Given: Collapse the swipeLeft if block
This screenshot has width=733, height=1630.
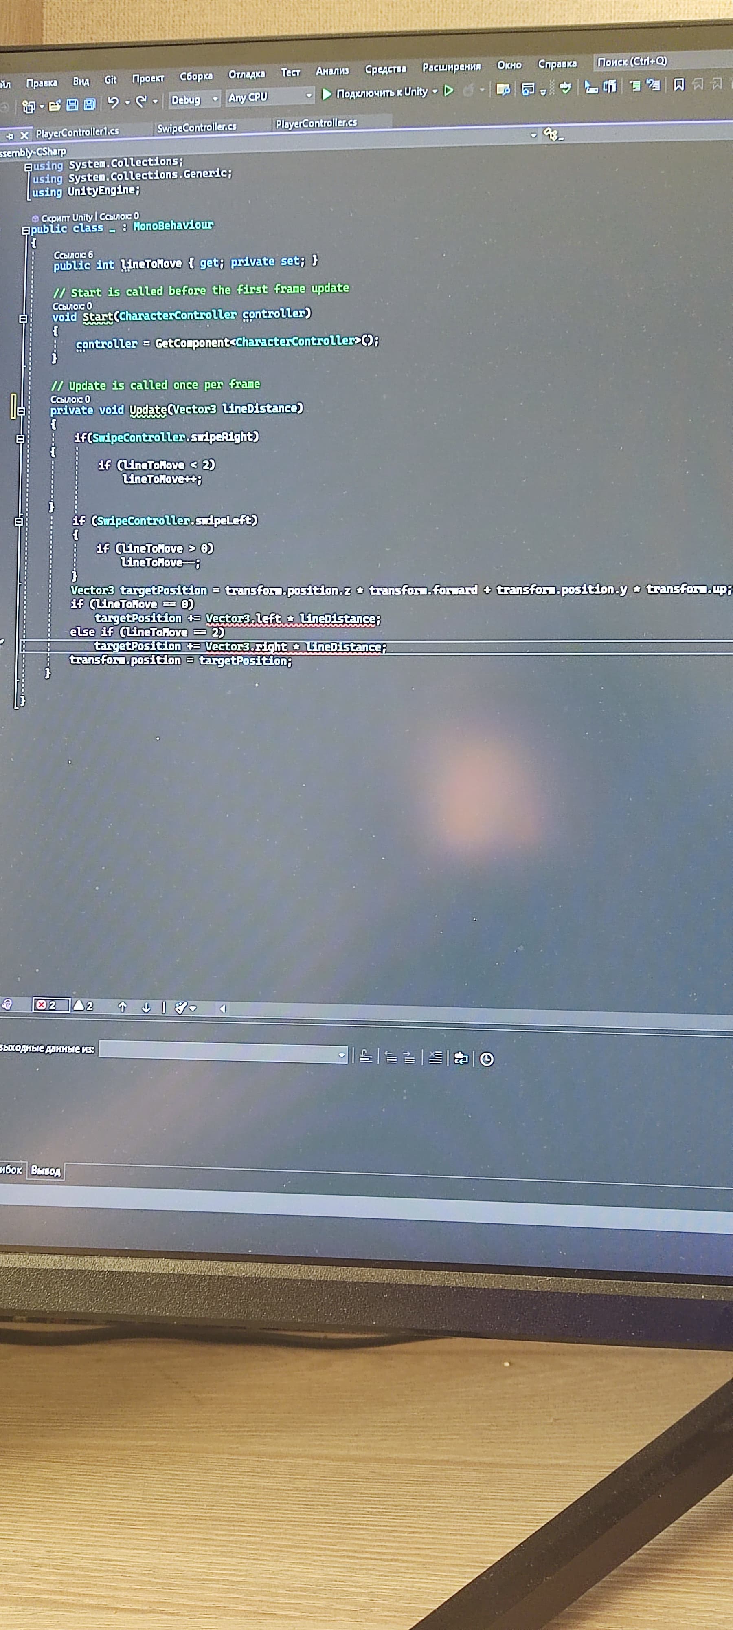Looking at the screenshot, I should click(18, 522).
